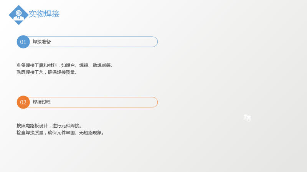Click the rounded right end of blue bar

click(155, 42)
